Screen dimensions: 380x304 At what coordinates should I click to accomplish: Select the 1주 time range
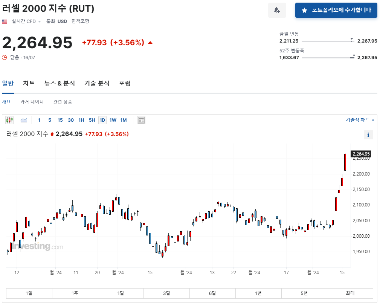[75, 293]
